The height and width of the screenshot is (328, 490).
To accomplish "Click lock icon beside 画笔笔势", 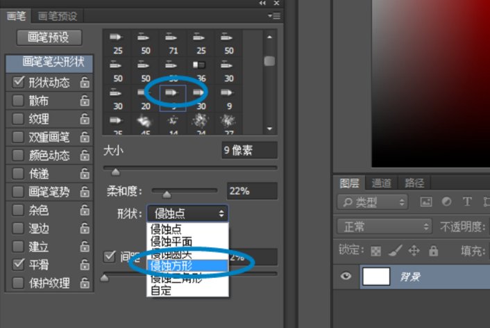I will 85,192.
